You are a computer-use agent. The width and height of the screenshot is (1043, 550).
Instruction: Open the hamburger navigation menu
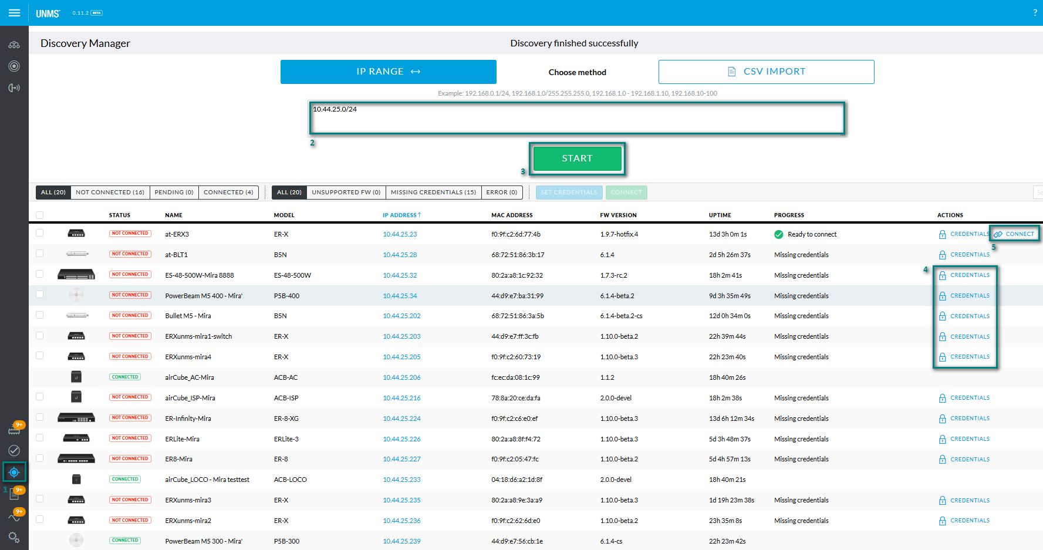[x=14, y=13]
